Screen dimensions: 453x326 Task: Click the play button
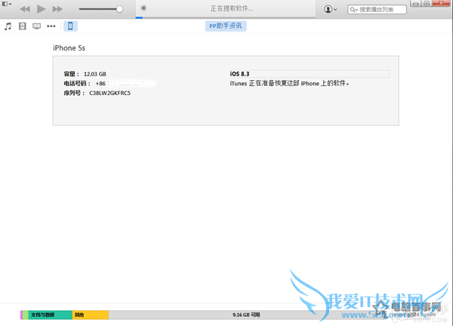point(41,9)
